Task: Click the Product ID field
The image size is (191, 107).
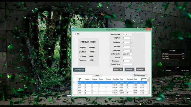Action: (127, 34)
